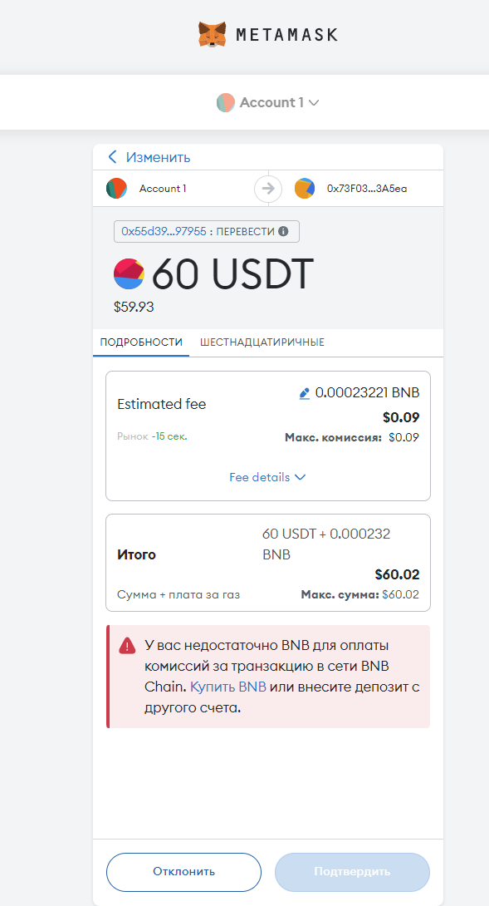Switch to the ШЕСТНАДЦАТИРИЧНЫЕ tab
Viewport: 489px width, 906px height.
(262, 342)
